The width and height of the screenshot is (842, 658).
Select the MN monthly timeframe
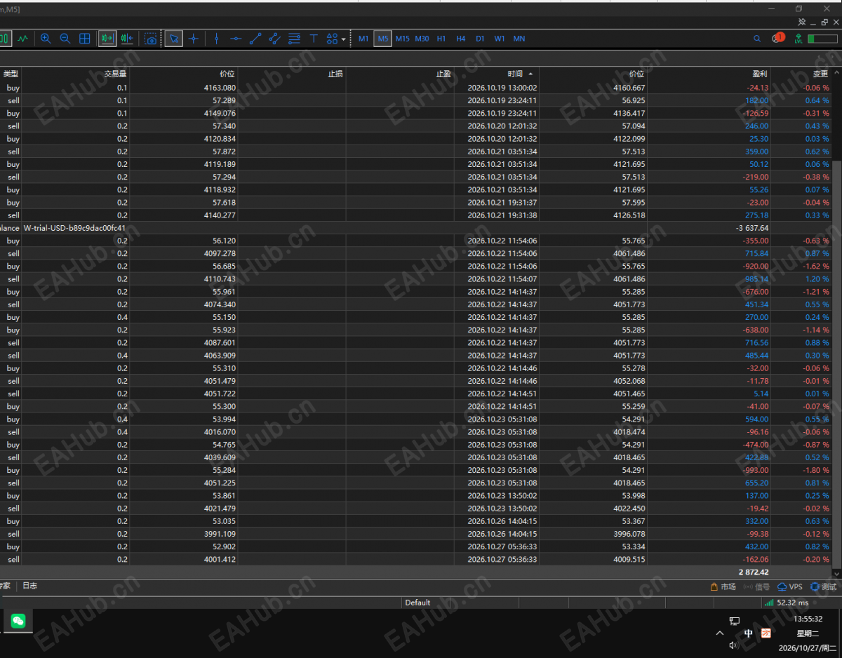pos(519,39)
